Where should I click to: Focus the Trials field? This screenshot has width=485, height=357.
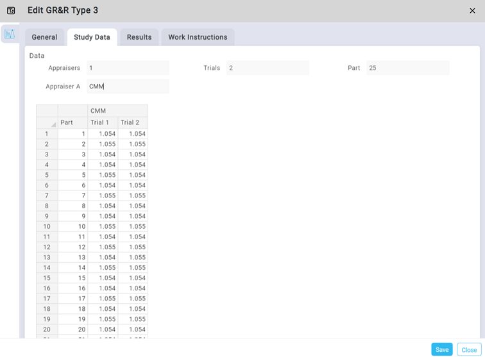[x=267, y=68]
